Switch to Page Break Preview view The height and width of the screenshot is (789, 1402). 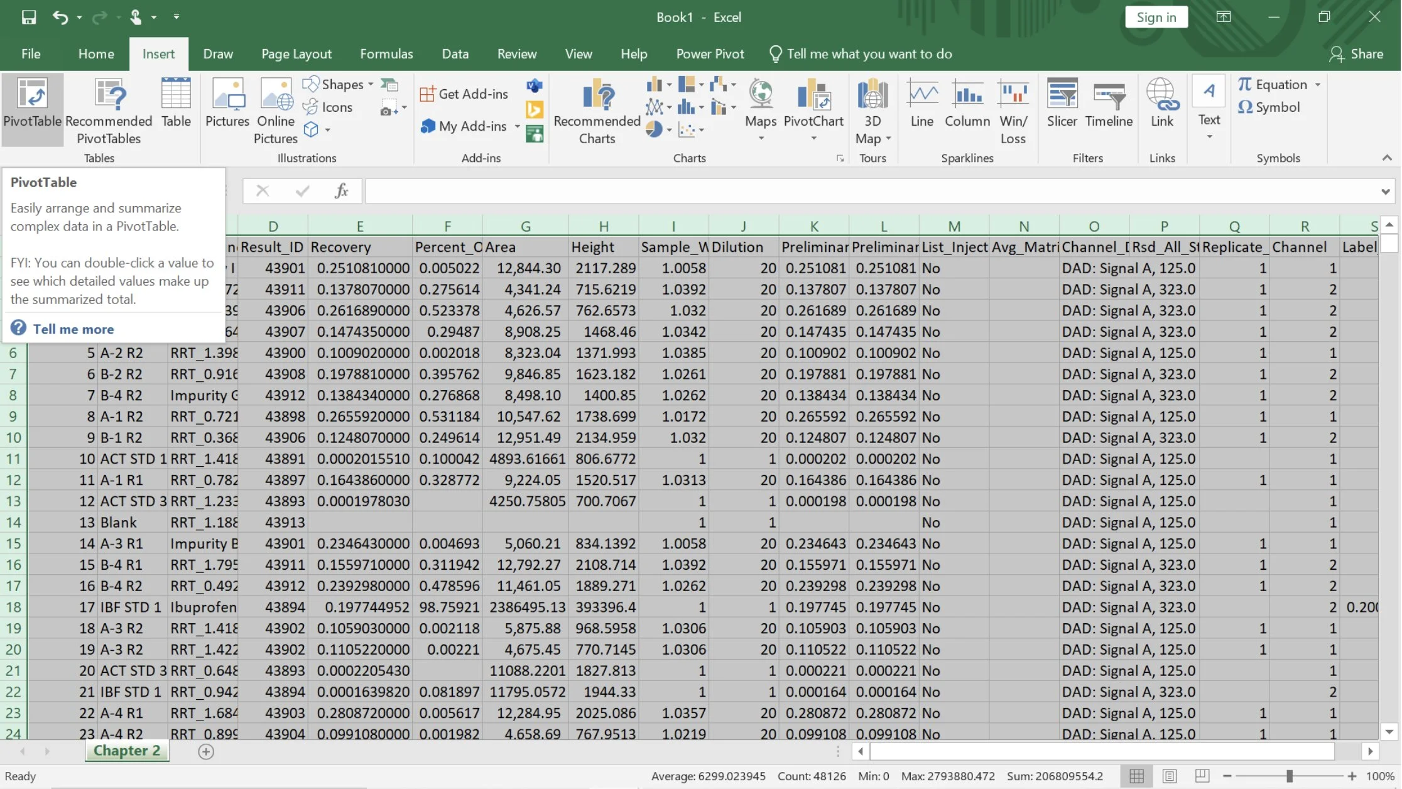pyautogui.click(x=1202, y=776)
